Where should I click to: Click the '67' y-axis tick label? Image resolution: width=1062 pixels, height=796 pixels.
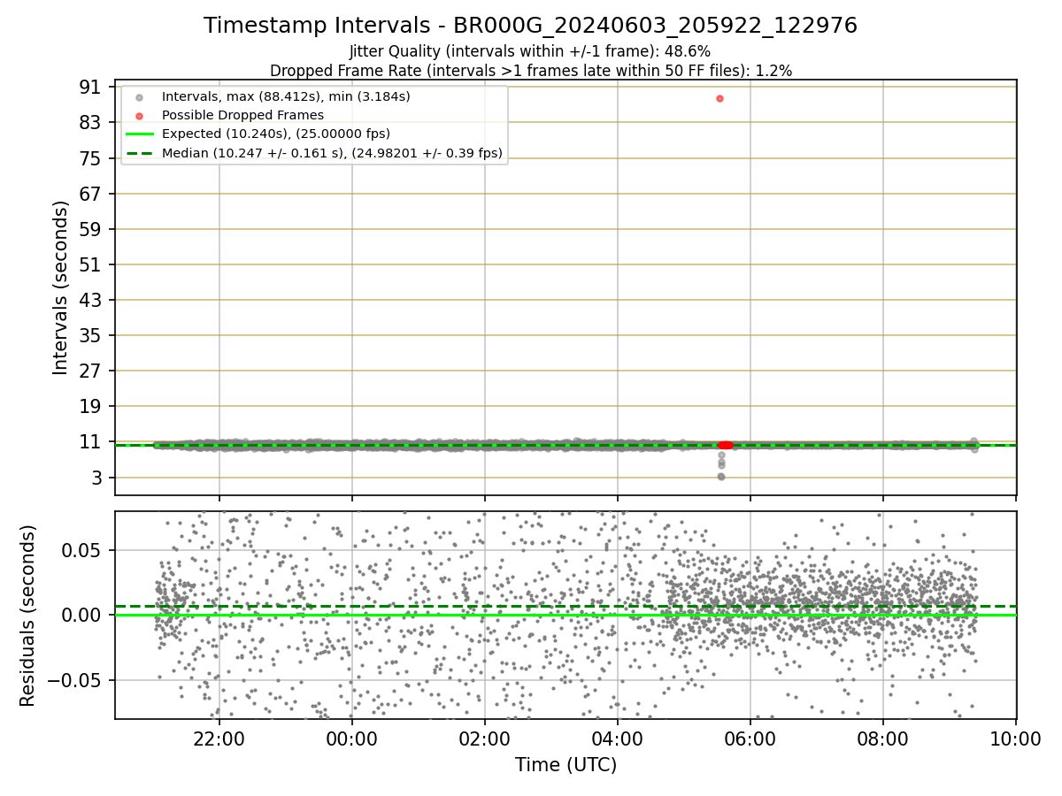89,193
